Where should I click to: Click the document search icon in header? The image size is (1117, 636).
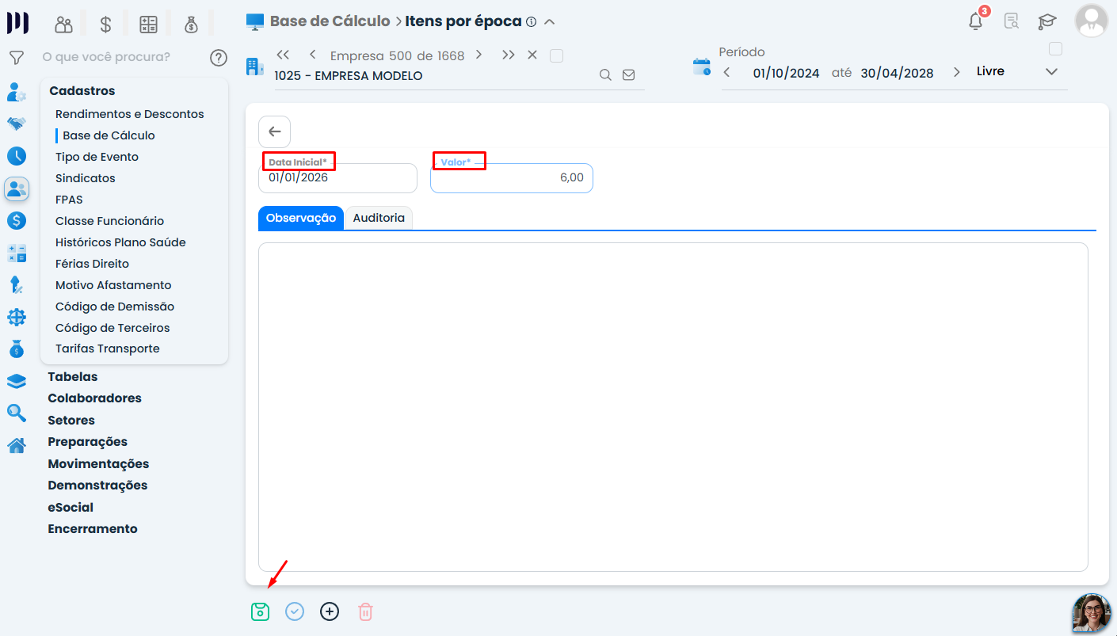[x=1012, y=21]
